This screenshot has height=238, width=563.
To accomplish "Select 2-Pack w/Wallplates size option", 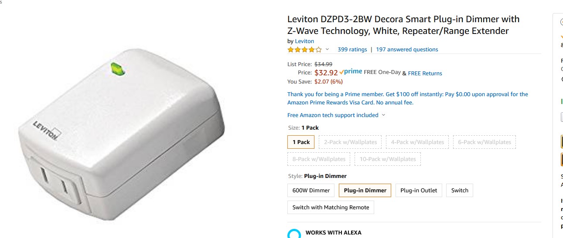I will pyautogui.click(x=350, y=142).
